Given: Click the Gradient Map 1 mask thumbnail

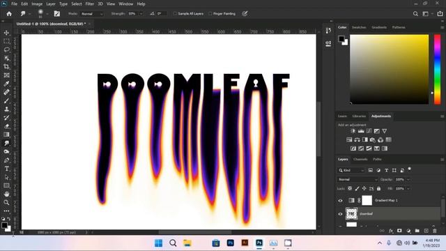Looking at the screenshot, I should point(367,200).
